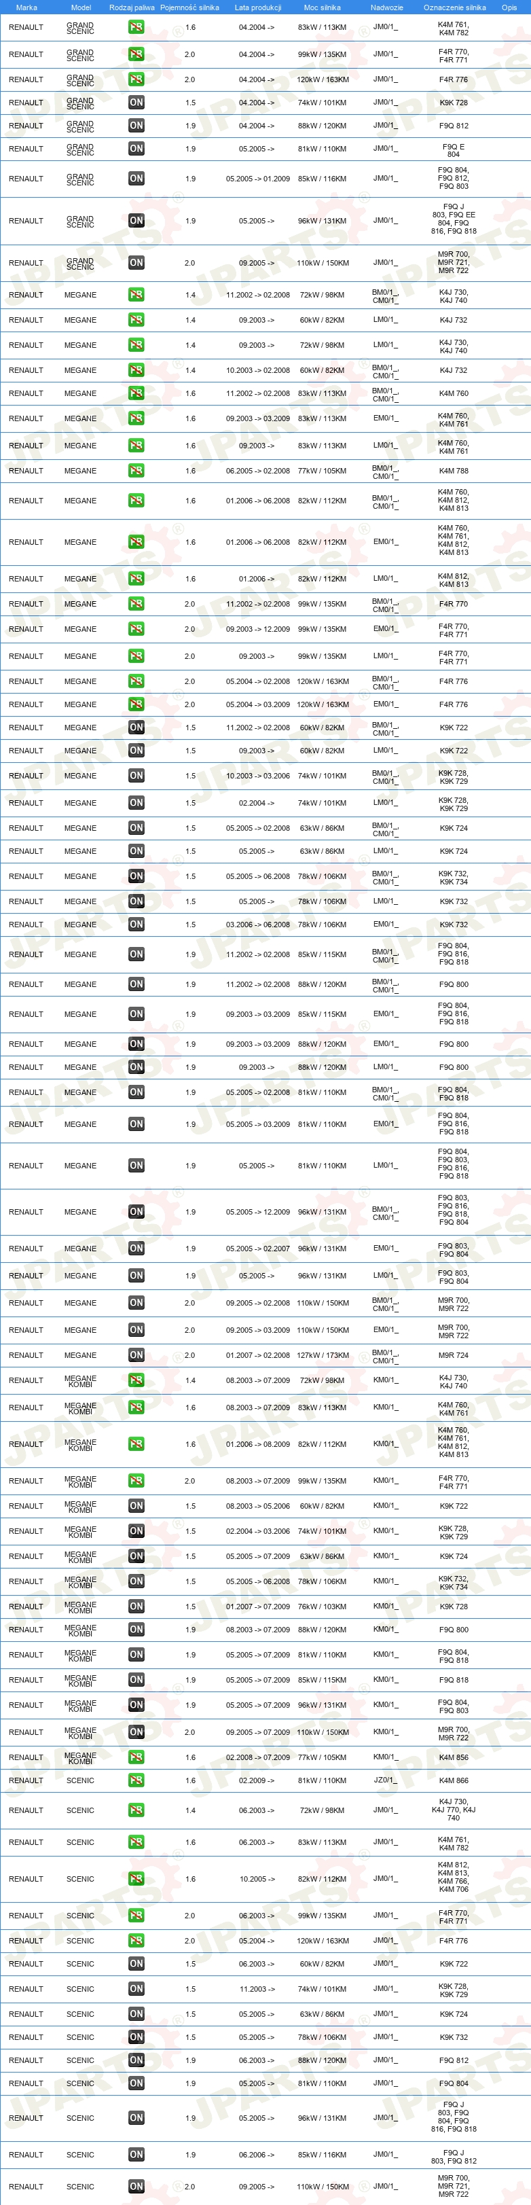Select the 77kW / 105KM cell in Megane Kombi row
This screenshot has height=2205, width=531.
point(323,1757)
